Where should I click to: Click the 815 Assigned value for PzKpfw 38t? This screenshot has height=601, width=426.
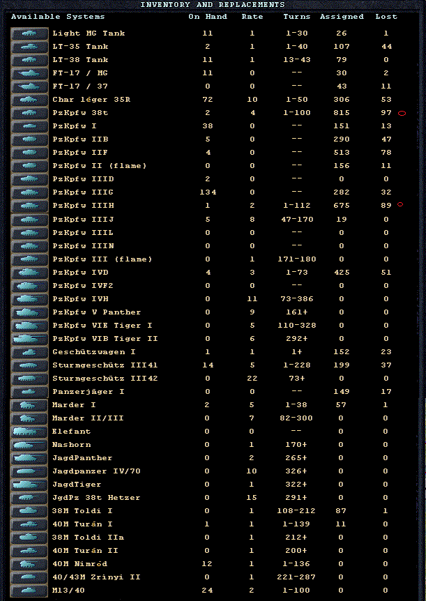342,113
